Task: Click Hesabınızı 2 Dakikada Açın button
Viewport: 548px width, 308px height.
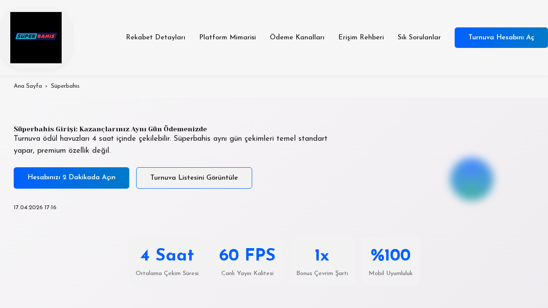Action: [x=71, y=178]
